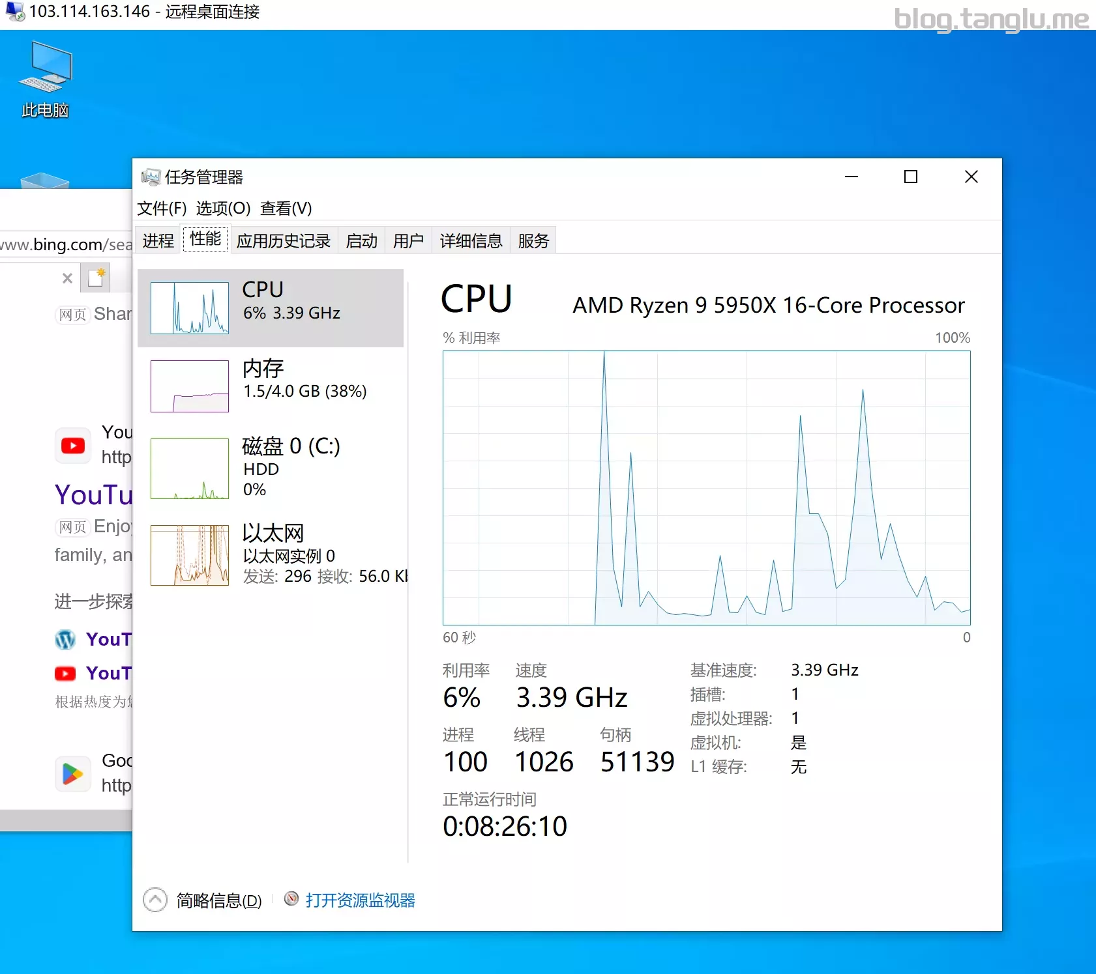
Task: Switch to the 启动 tab
Action: pyautogui.click(x=362, y=241)
